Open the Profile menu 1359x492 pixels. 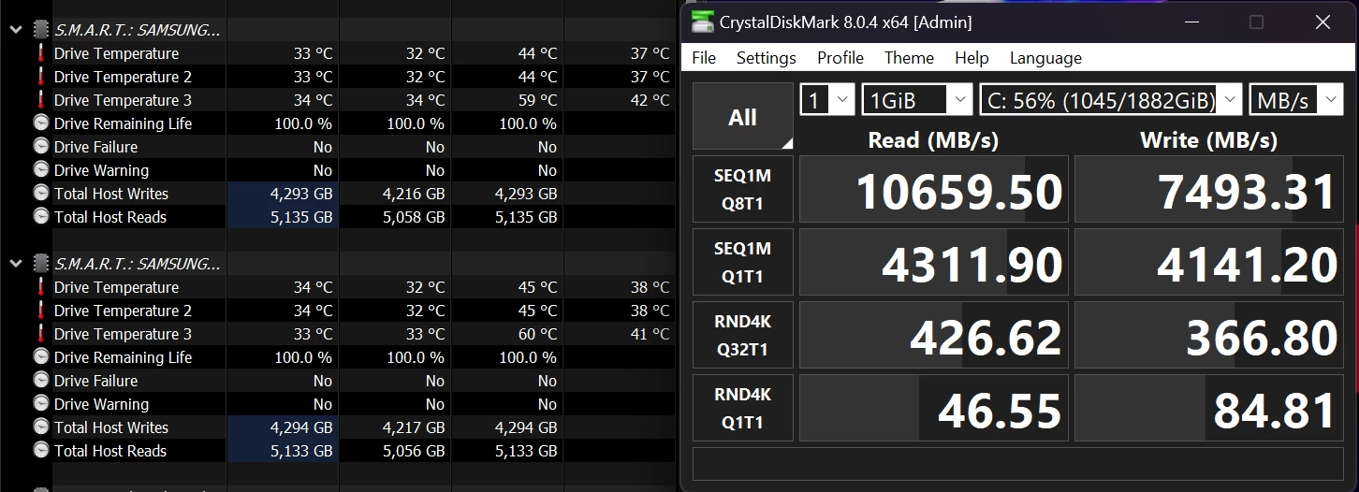pyautogui.click(x=840, y=58)
